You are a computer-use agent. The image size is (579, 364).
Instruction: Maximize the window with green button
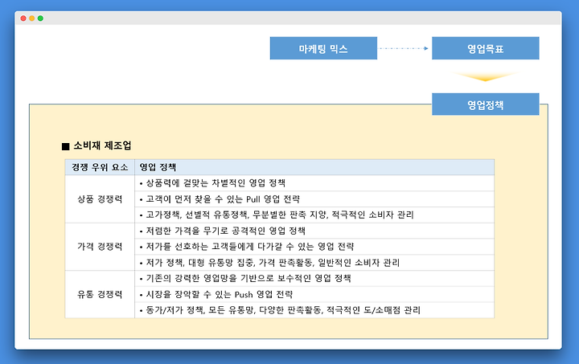[41, 18]
